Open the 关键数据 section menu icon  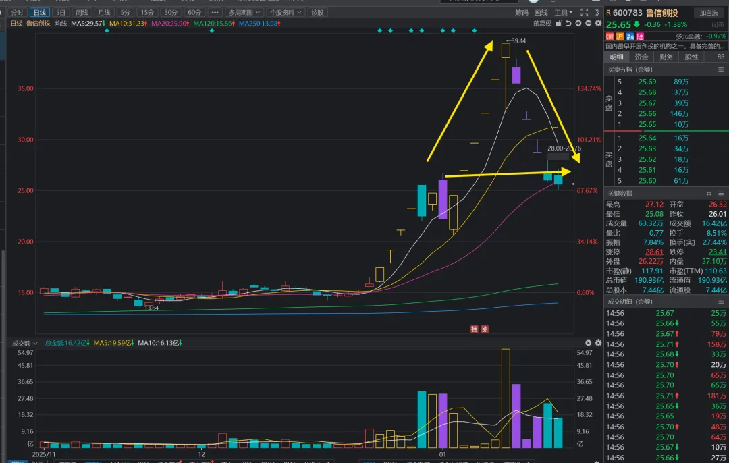721,194
